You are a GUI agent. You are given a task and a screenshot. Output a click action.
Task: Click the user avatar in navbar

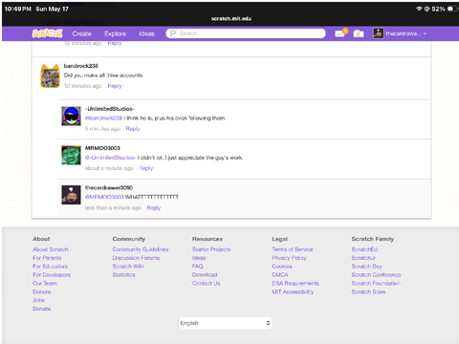(379, 33)
